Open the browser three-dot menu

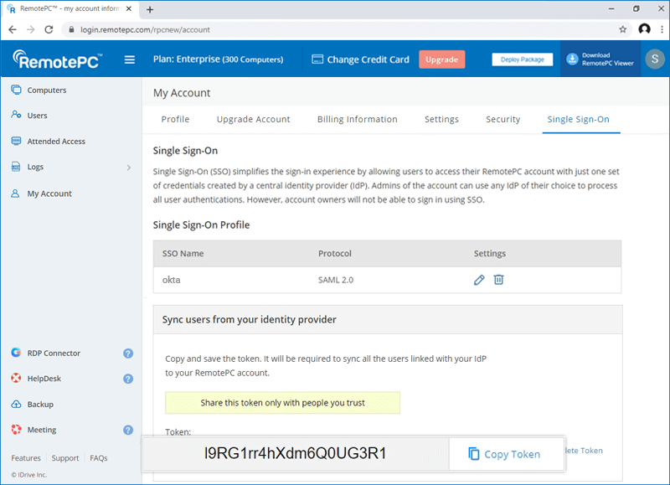(x=662, y=29)
